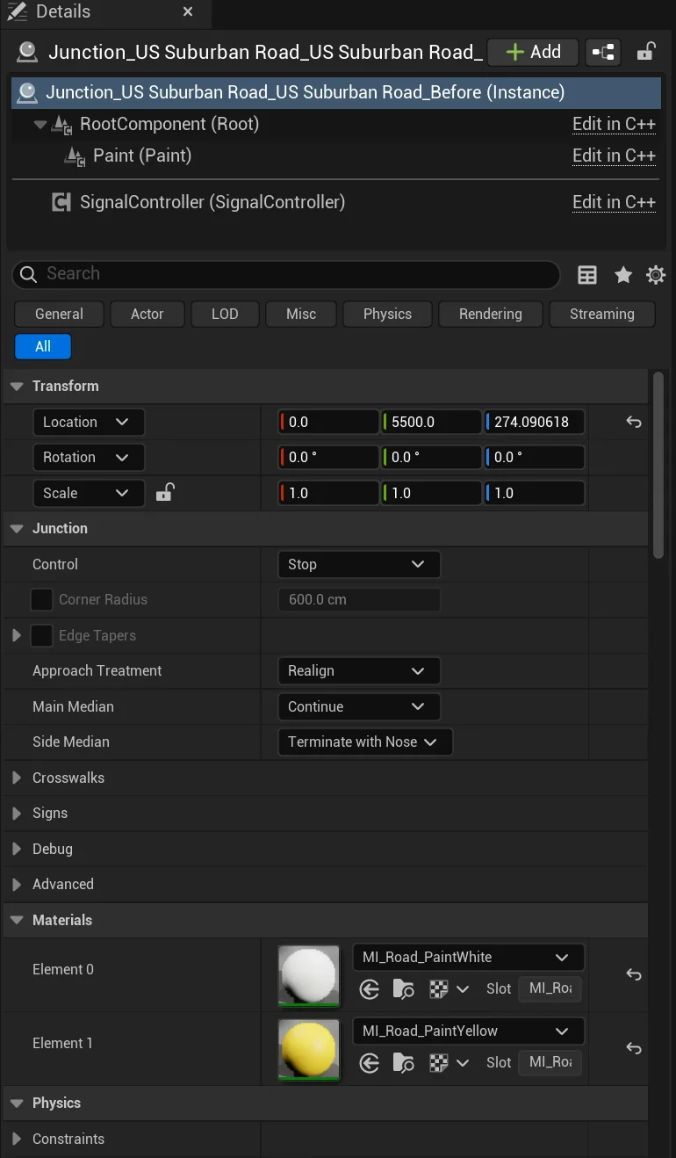
Task: Reset Element 0 material to default
Action: [x=633, y=975]
